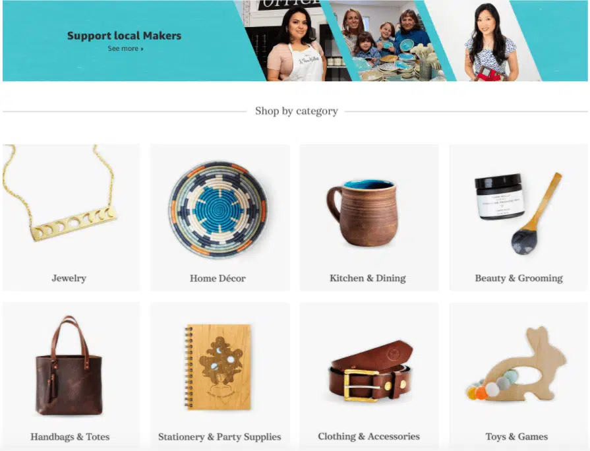The height and width of the screenshot is (451, 590).
Task: Go to Toys & Games category
Action: pos(517,436)
